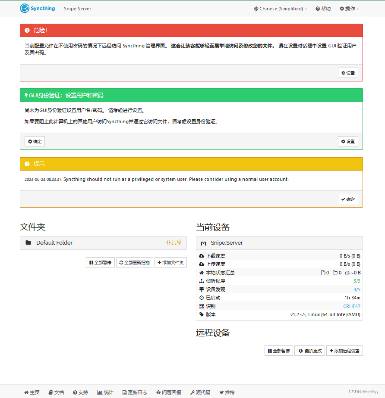This screenshot has height=398, width=385.
Task: Click the exclamation icon in 提示 header
Action: coord(27,164)
